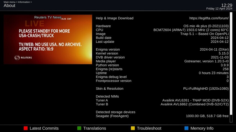The width and height of the screenshot is (236, 132).
Task: Open the legitfta.com forum URL
Action: pyautogui.click(x=209, y=18)
